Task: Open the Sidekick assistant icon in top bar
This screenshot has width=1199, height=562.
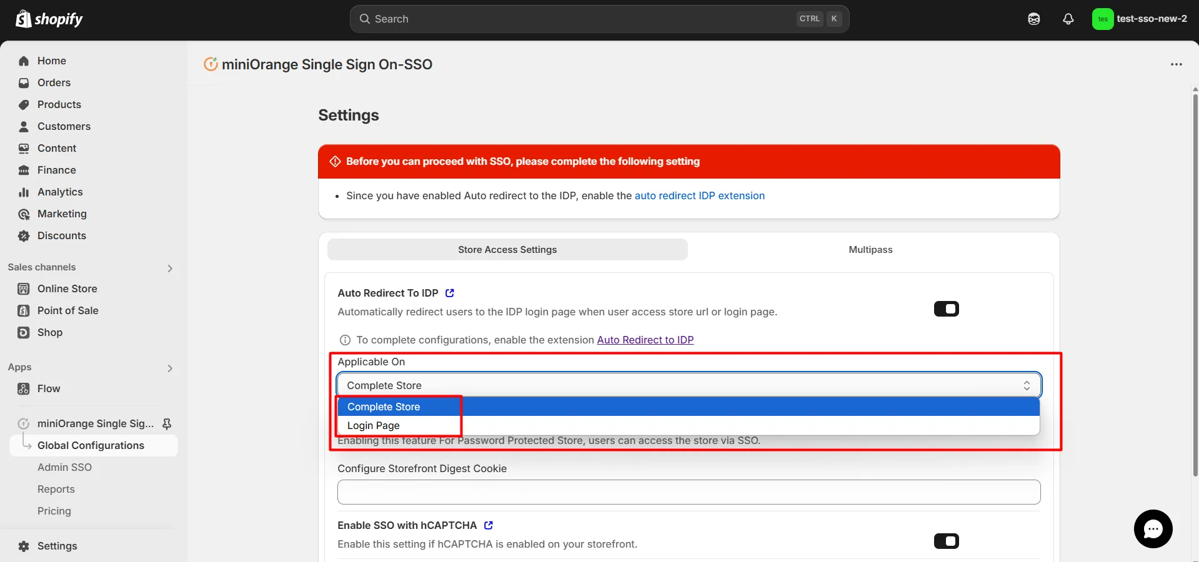Action: (1034, 19)
